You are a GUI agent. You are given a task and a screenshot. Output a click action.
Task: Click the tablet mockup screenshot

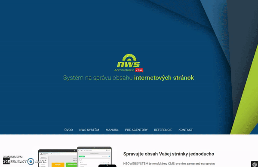(x=94, y=157)
